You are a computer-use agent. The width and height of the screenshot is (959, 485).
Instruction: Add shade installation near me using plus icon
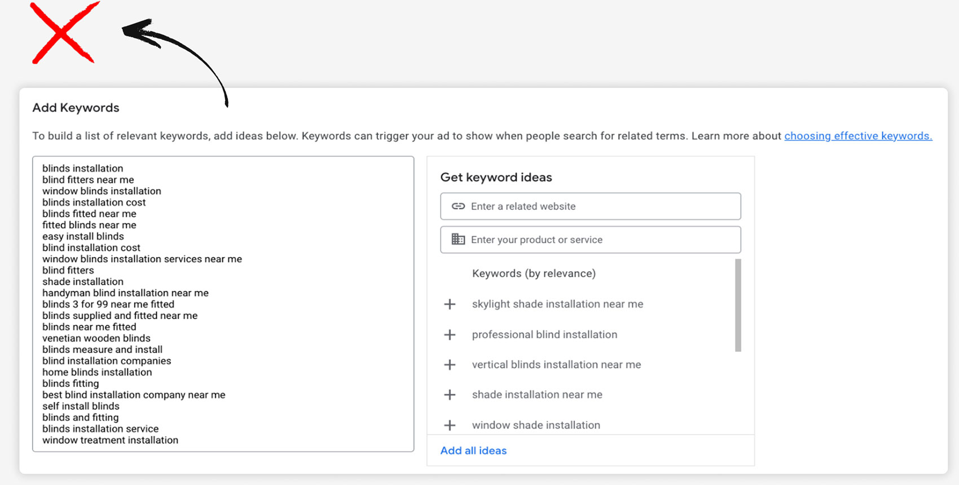pos(450,395)
